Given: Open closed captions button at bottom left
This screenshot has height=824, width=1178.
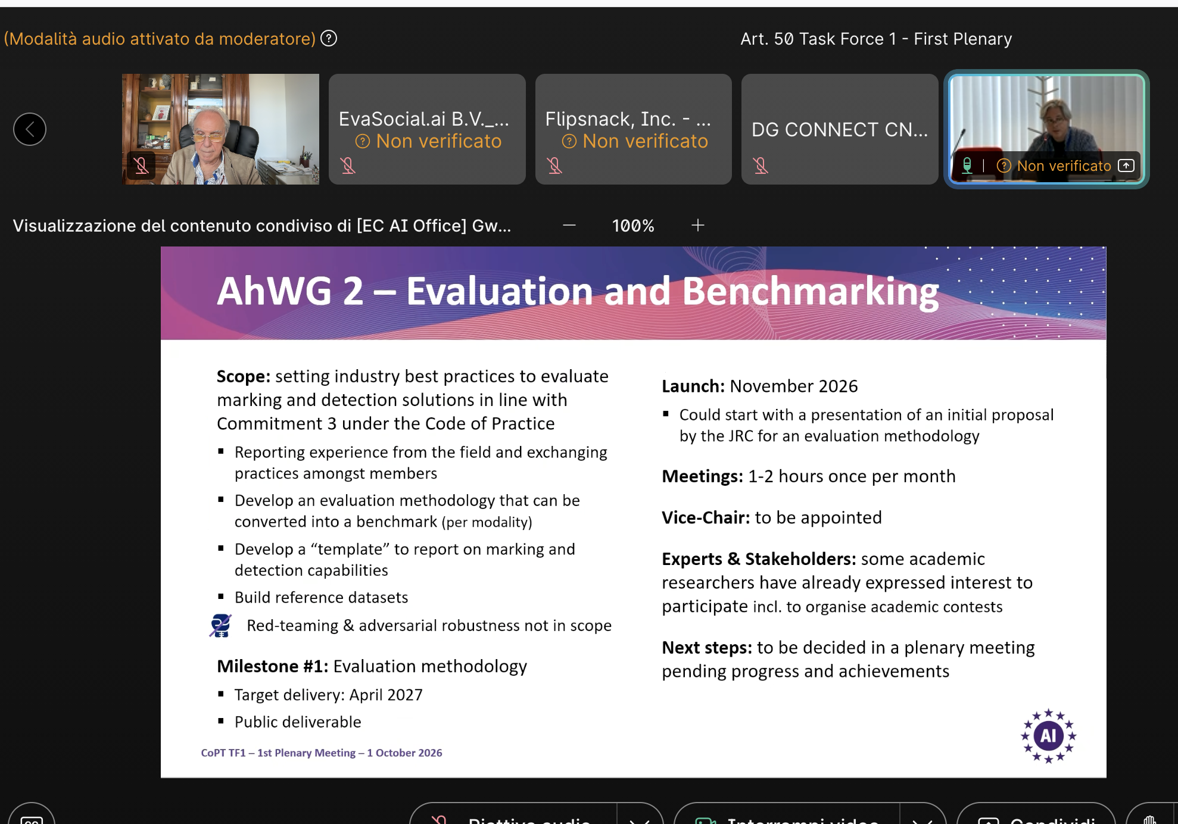Looking at the screenshot, I should click(x=32, y=816).
